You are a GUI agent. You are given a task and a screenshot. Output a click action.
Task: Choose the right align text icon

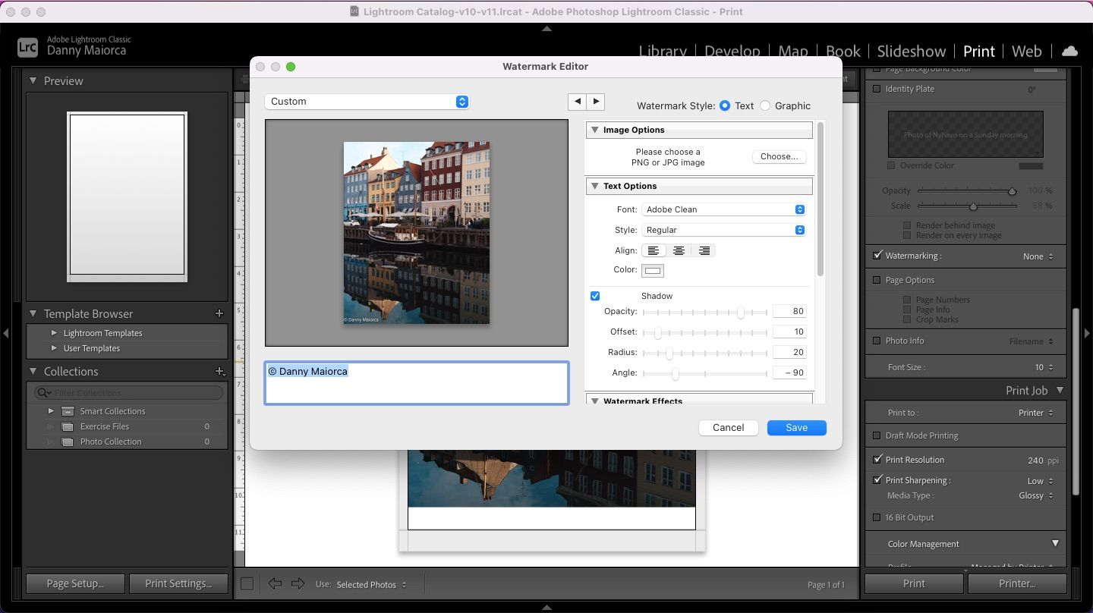click(x=704, y=250)
